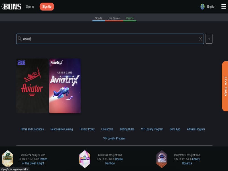Focus the game search input
228x171 pixels.
(110, 39)
